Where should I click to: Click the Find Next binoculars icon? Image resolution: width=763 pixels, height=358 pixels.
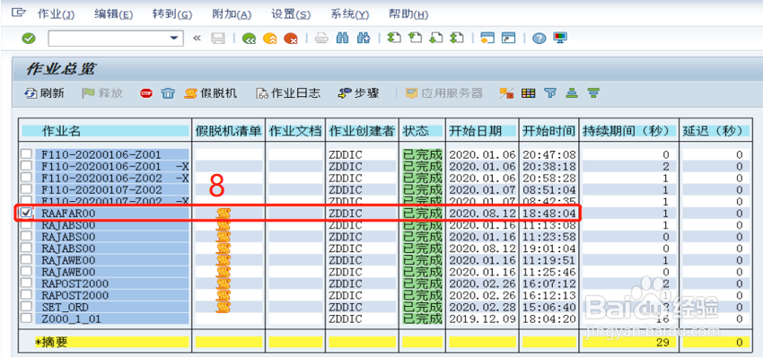[x=364, y=39]
